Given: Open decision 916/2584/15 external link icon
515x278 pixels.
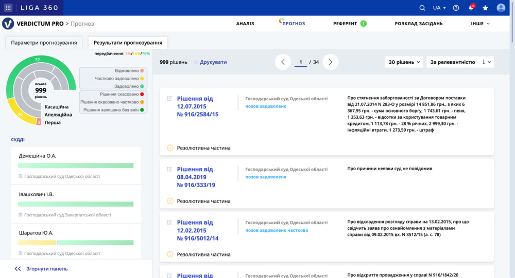Looking at the screenshot, I should (x=169, y=99).
